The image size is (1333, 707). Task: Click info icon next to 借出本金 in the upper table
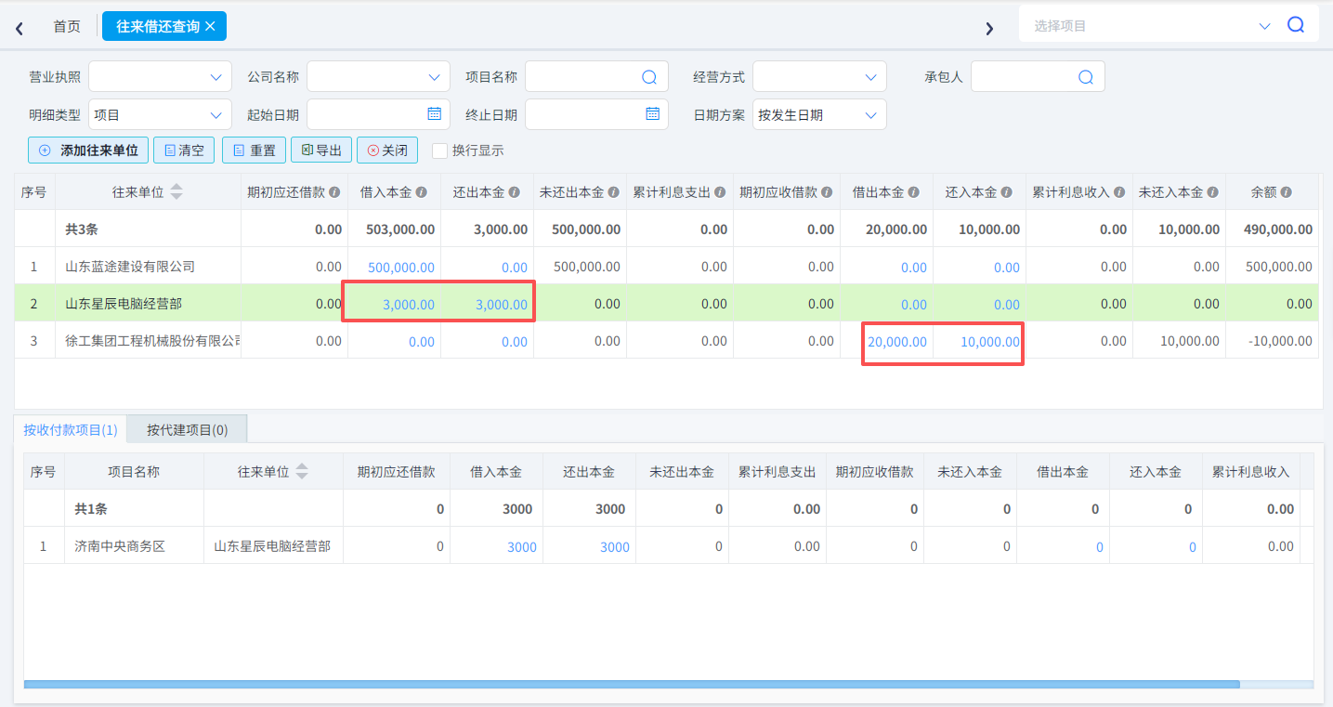[x=913, y=192]
